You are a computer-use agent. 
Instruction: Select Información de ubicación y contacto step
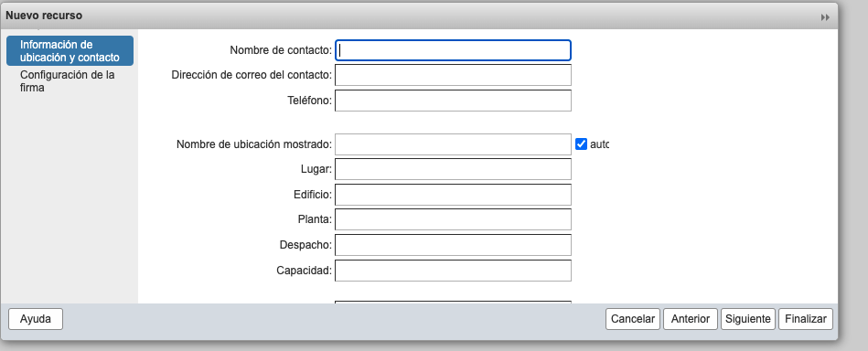[70, 51]
